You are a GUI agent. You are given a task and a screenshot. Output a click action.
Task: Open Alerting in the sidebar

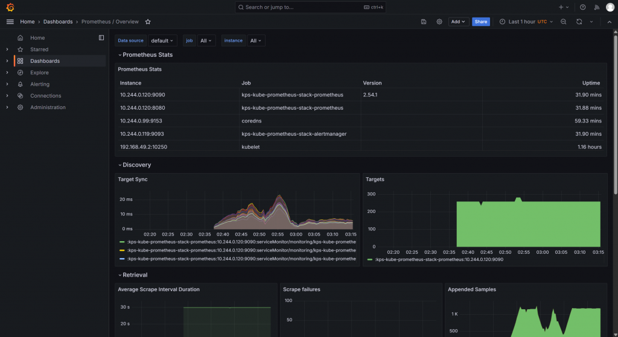click(40, 84)
